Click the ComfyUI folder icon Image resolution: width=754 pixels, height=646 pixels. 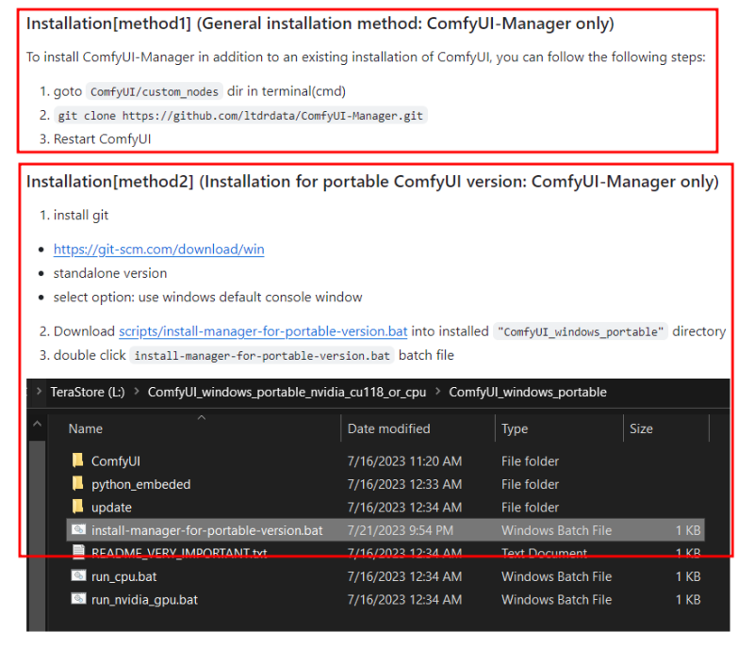click(78, 461)
